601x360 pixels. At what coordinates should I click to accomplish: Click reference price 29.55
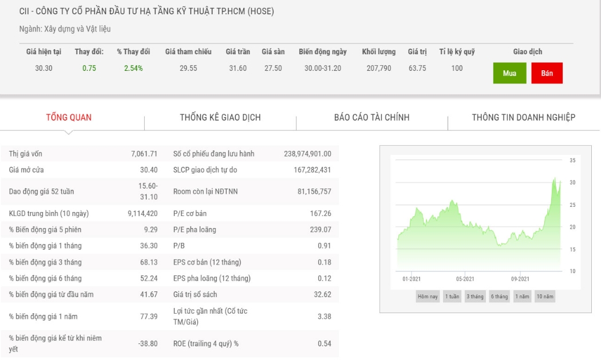point(188,68)
